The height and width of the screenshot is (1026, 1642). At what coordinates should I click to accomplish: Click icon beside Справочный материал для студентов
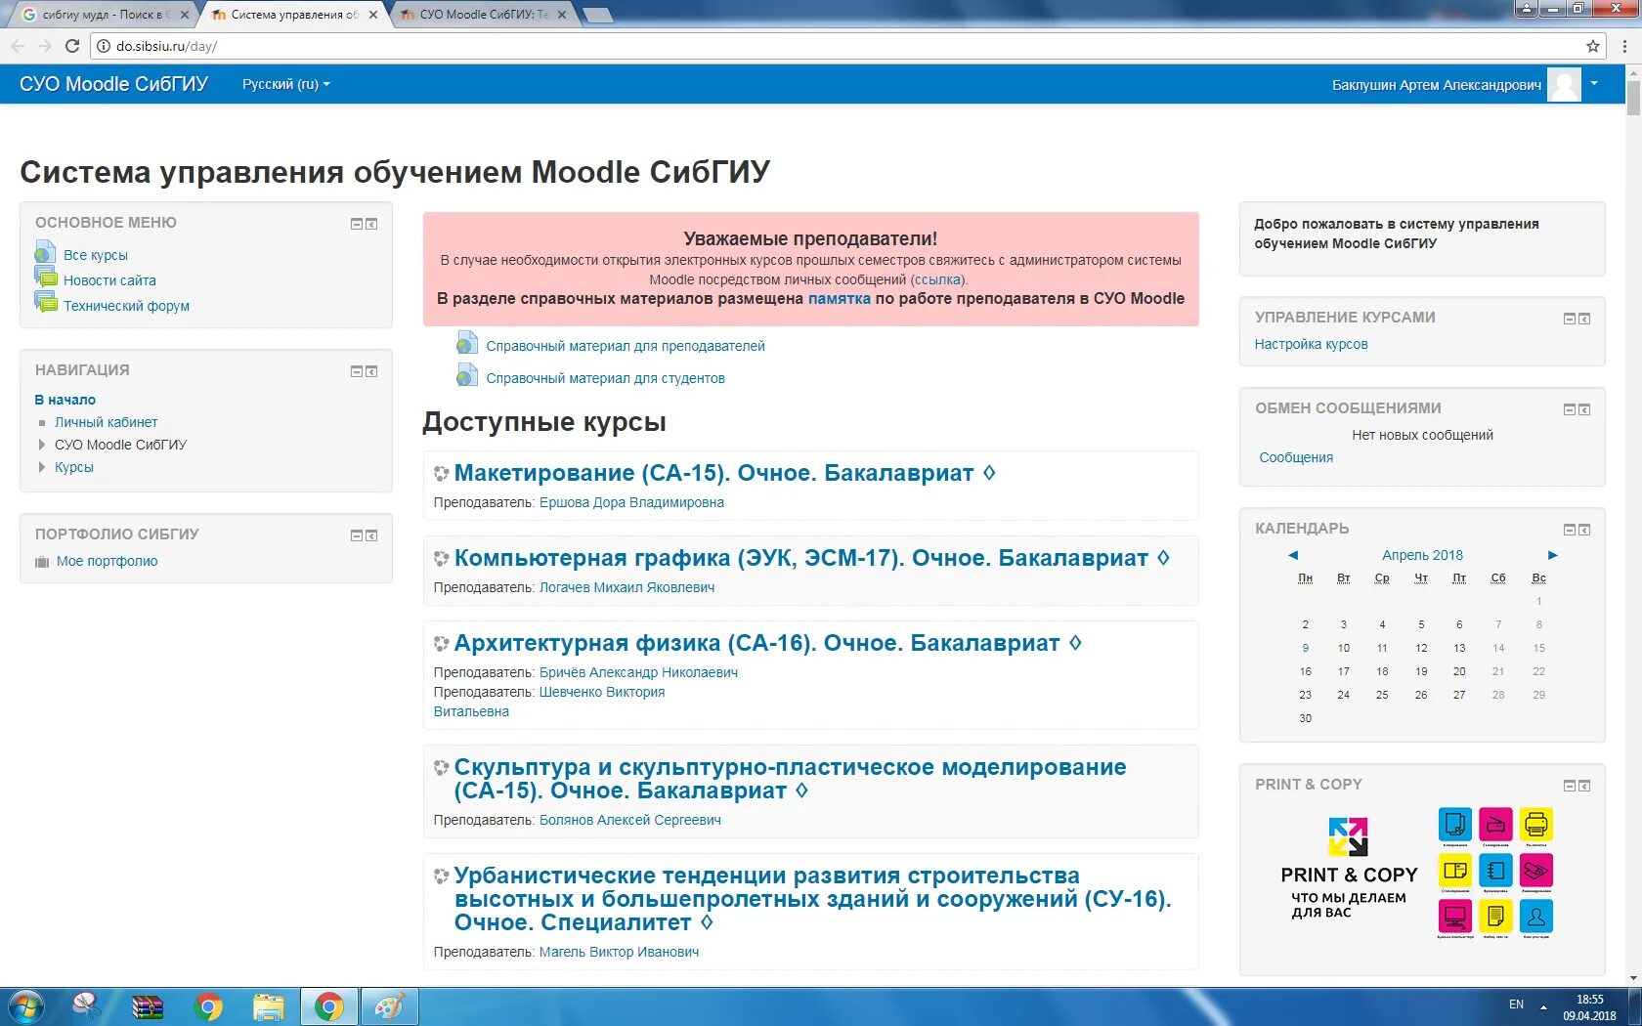click(467, 376)
